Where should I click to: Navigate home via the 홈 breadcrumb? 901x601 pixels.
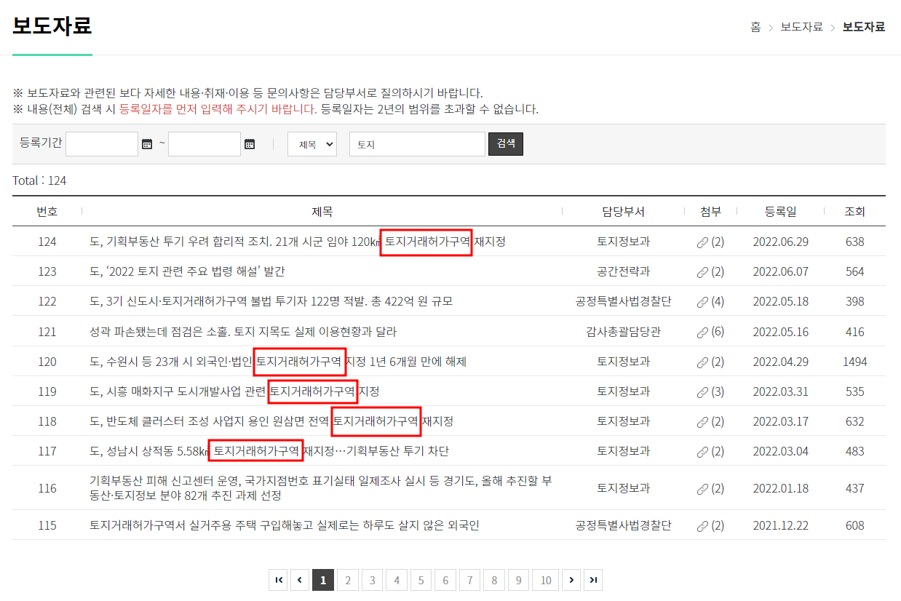tap(755, 26)
